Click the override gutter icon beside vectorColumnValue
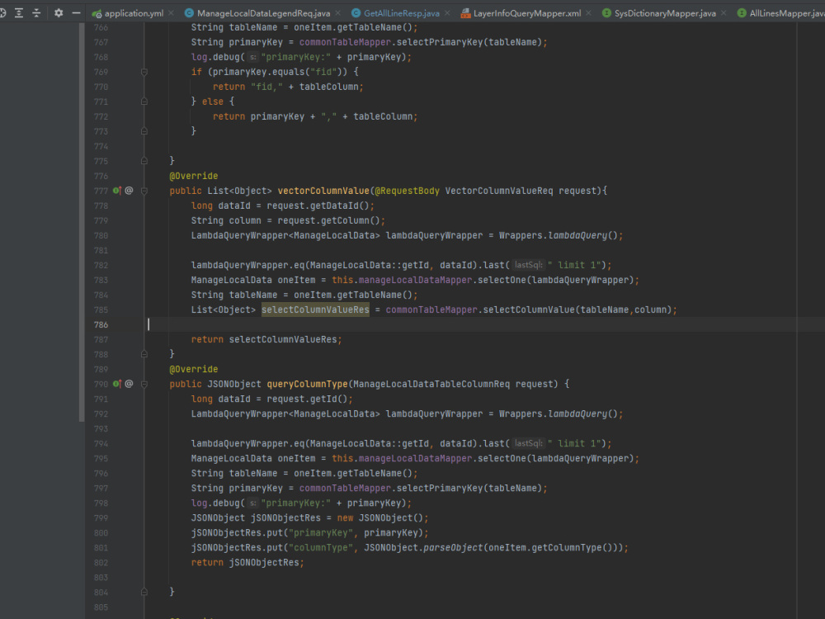The height and width of the screenshot is (619, 825). pyautogui.click(x=117, y=191)
